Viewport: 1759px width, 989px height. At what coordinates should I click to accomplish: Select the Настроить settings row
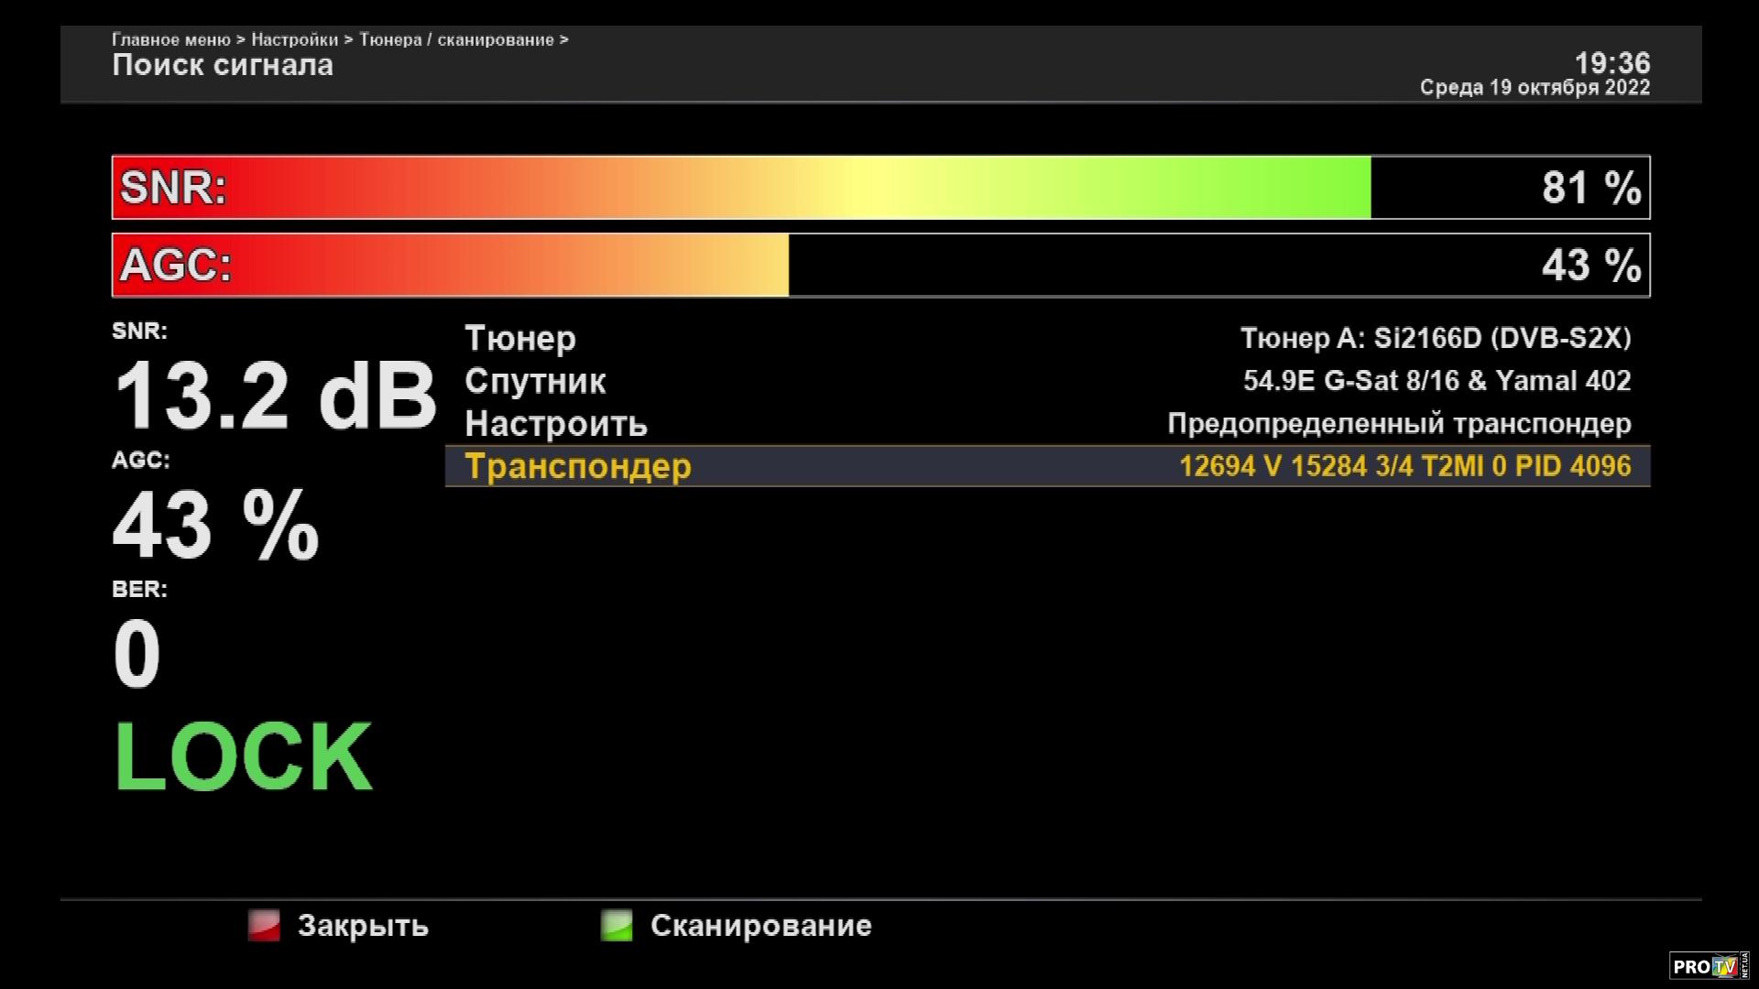(556, 424)
